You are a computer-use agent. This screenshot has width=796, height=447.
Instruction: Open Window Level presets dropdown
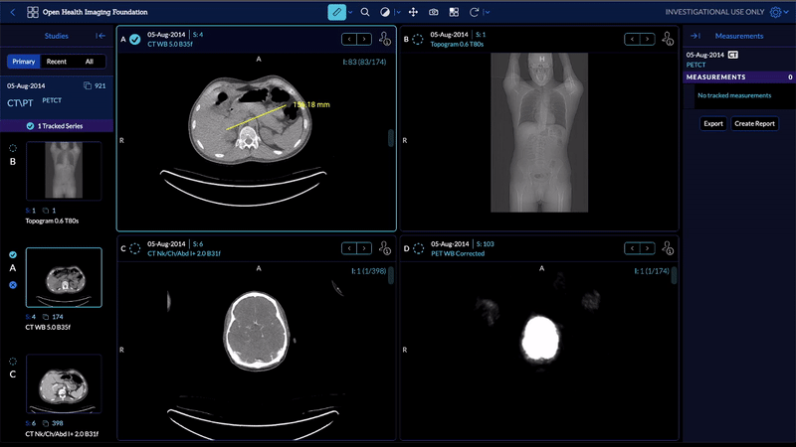pyautogui.click(x=398, y=12)
